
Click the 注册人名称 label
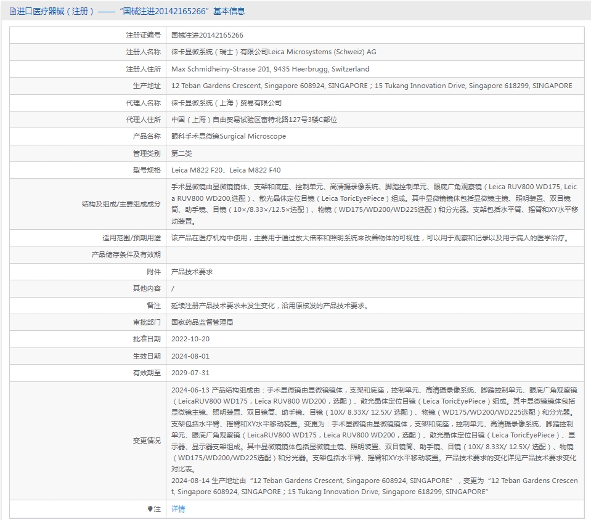coord(143,52)
